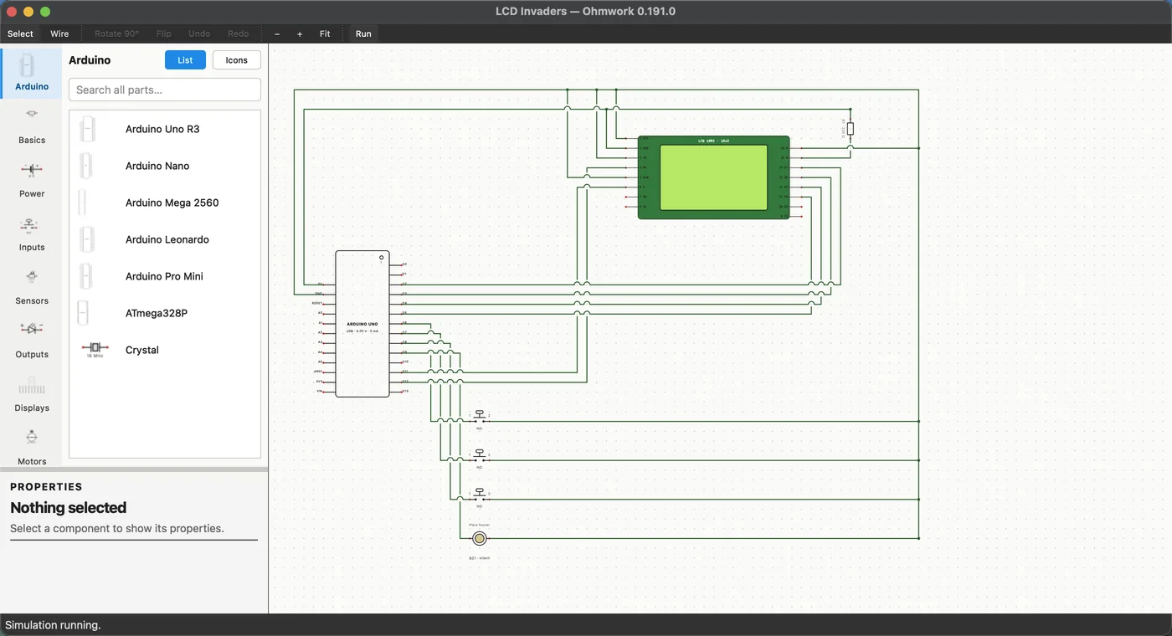The image size is (1172, 636).
Task: Open the Arduino parts category
Action: click(x=31, y=73)
